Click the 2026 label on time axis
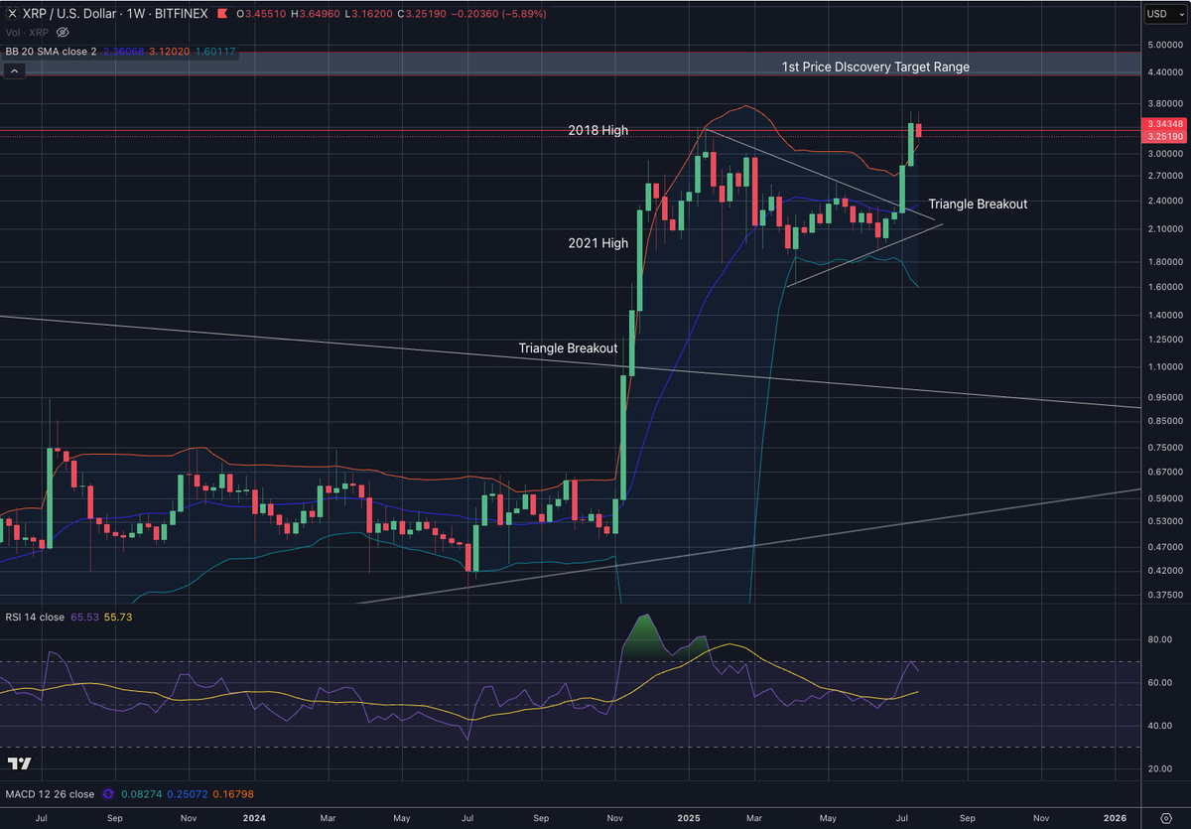The image size is (1191, 829). click(x=1116, y=818)
